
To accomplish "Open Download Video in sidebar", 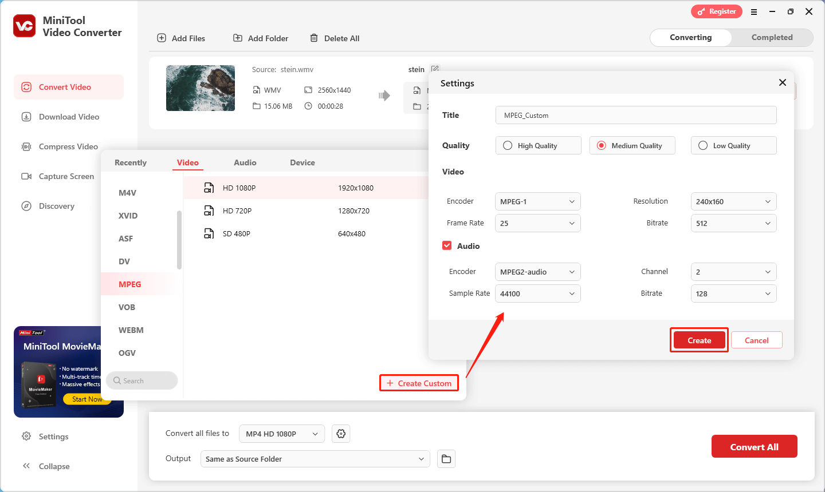I will [69, 117].
